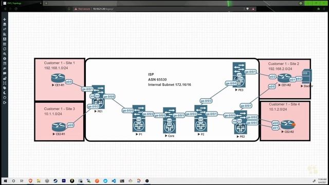Select the P2 Juniper node icon

pos(201,119)
